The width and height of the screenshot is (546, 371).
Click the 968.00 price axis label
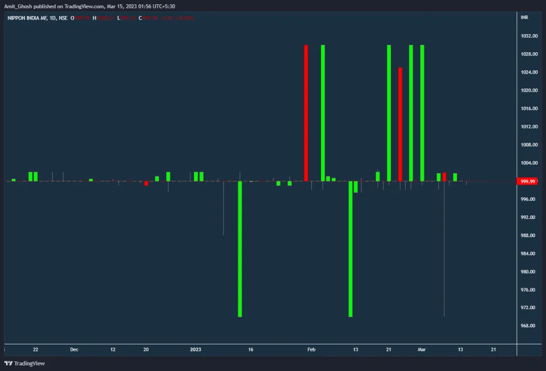pos(527,326)
